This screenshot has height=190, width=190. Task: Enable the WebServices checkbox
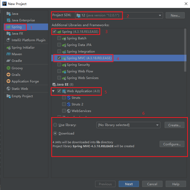[64, 111]
